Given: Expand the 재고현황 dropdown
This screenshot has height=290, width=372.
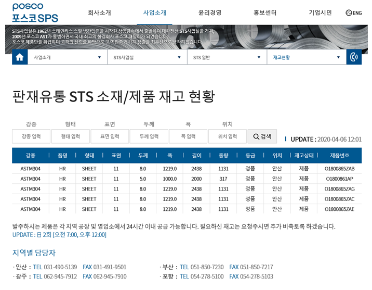Looking at the screenshot, I should [x=307, y=57].
